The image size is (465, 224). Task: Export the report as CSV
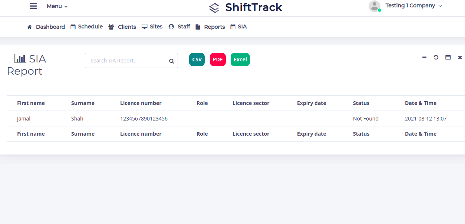click(197, 60)
